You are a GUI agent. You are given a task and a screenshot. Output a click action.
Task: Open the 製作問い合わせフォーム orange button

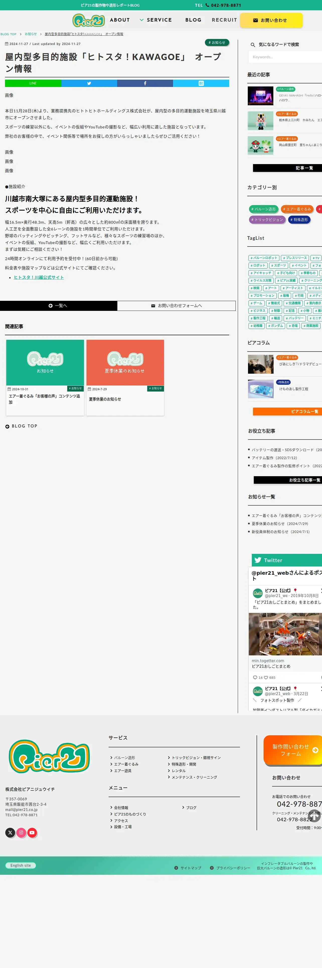pyautogui.click(x=293, y=750)
